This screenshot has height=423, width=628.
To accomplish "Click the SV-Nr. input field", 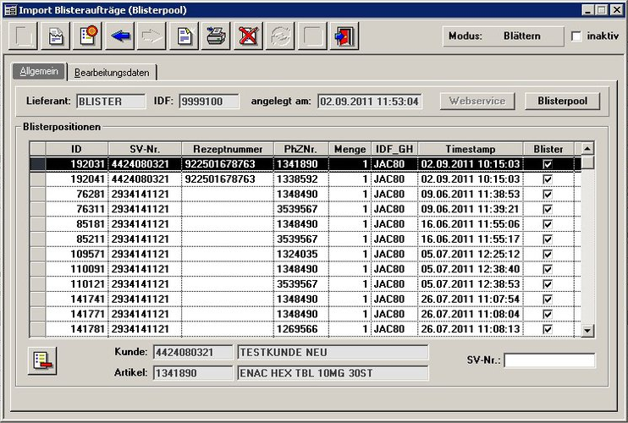I will point(549,360).
